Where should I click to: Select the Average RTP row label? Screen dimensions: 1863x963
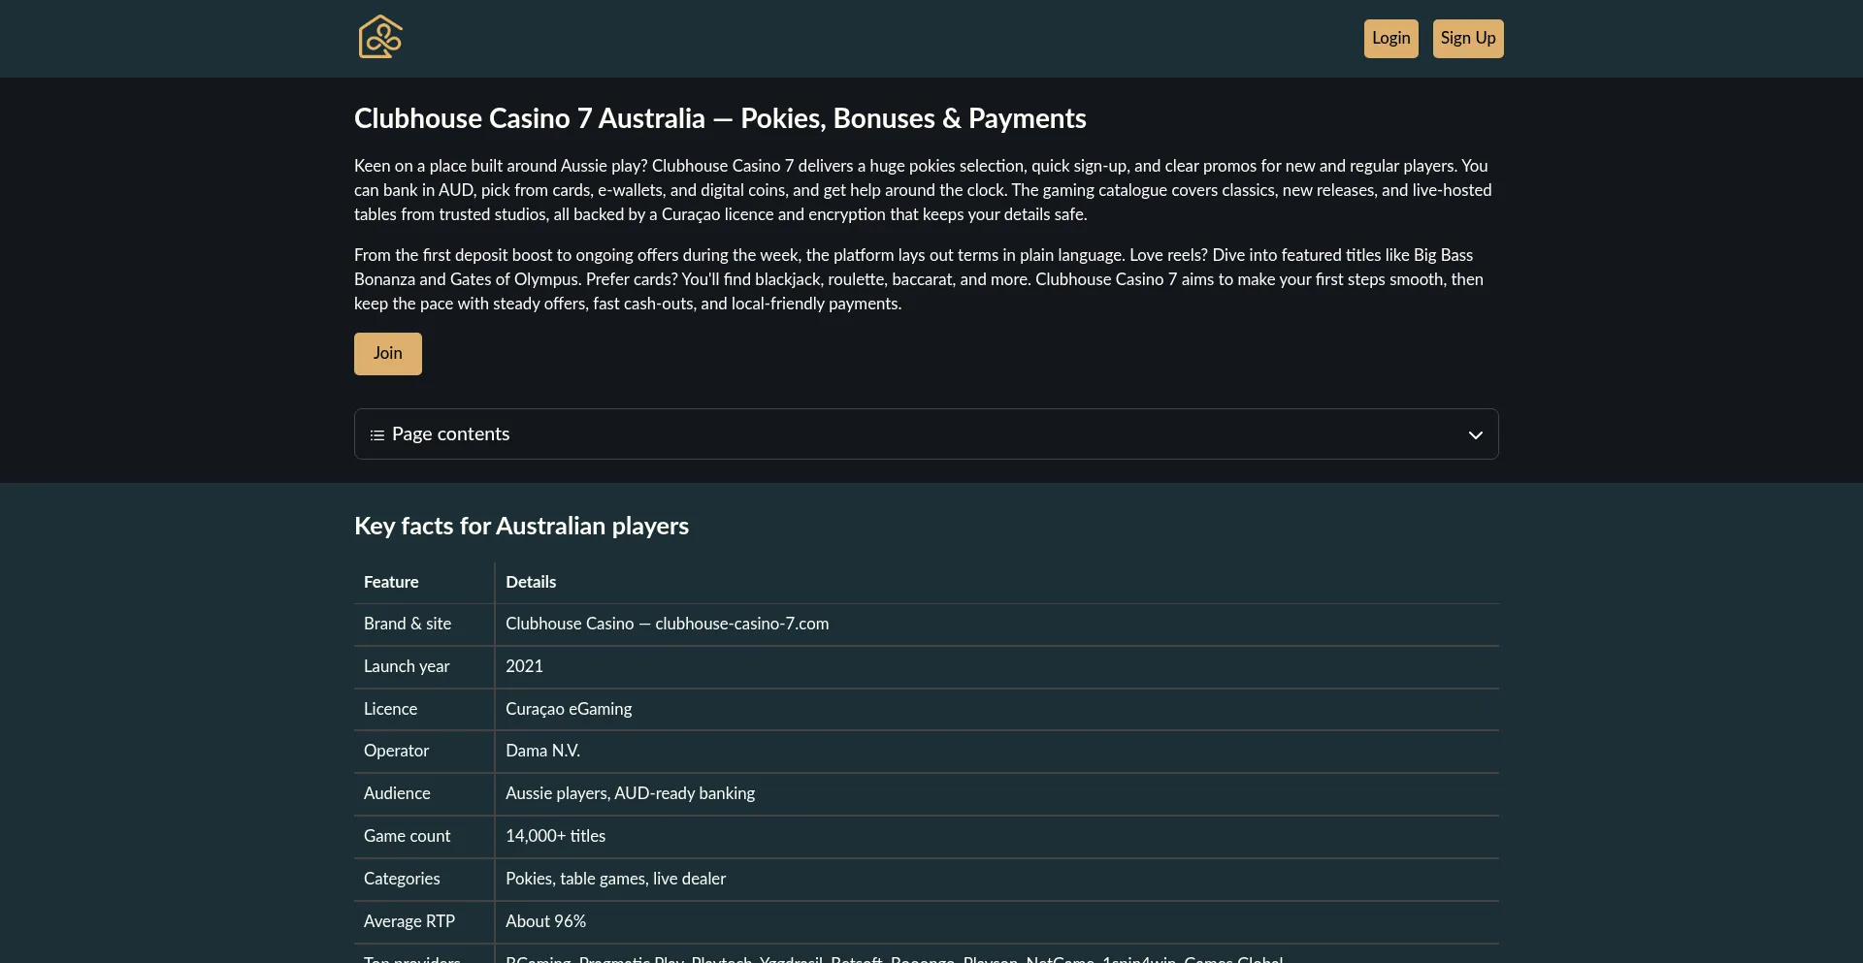(409, 921)
